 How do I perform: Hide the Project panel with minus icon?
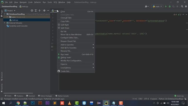point(48,11)
